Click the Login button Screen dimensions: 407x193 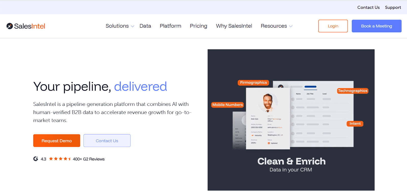pyautogui.click(x=333, y=26)
